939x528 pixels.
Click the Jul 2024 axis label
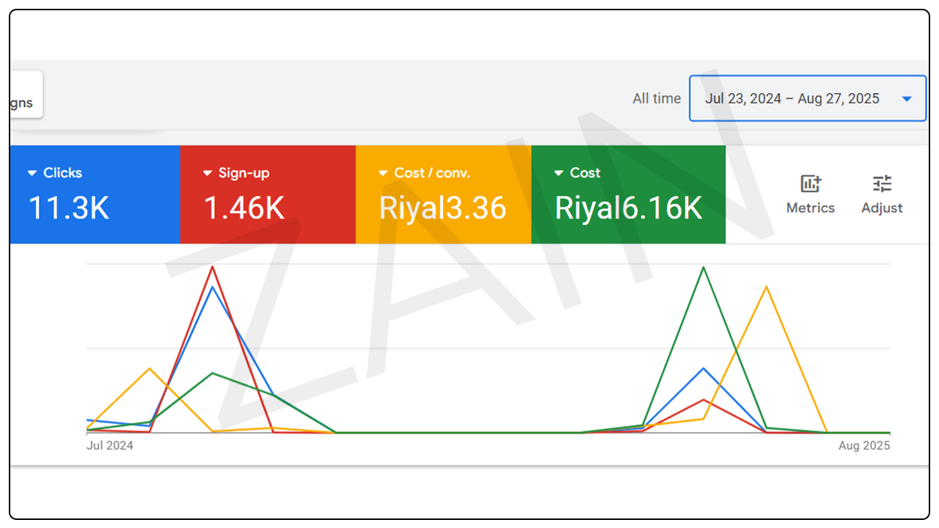110,445
